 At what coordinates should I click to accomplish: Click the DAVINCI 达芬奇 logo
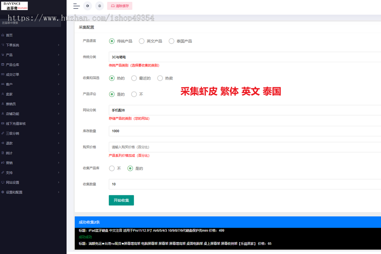pos(14,6)
